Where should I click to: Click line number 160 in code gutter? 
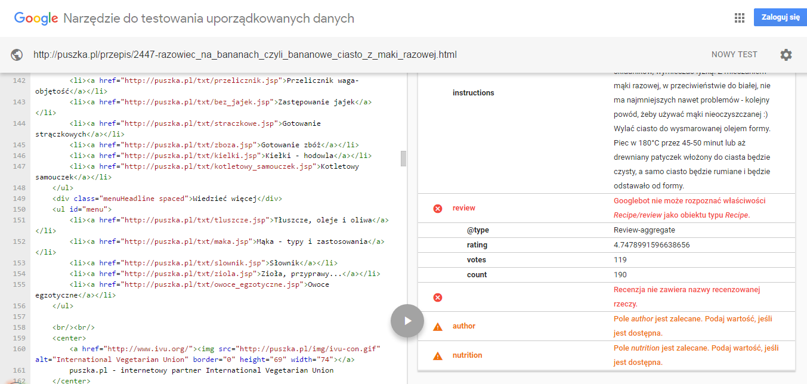click(19, 349)
